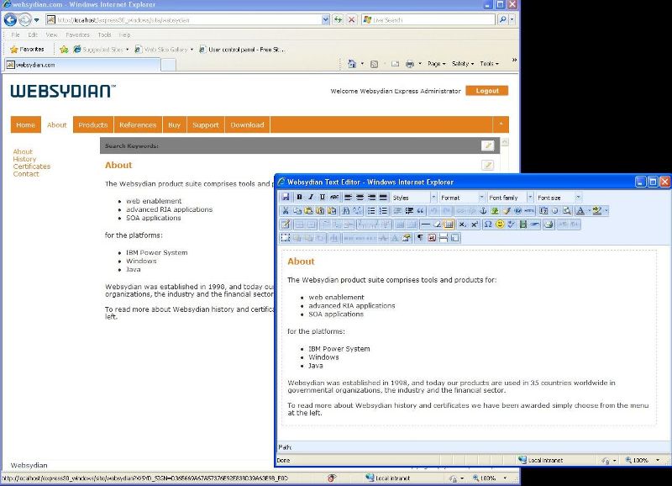This screenshot has width=672, height=486.
Task: Insert a numbered list
Action: pos(383,210)
